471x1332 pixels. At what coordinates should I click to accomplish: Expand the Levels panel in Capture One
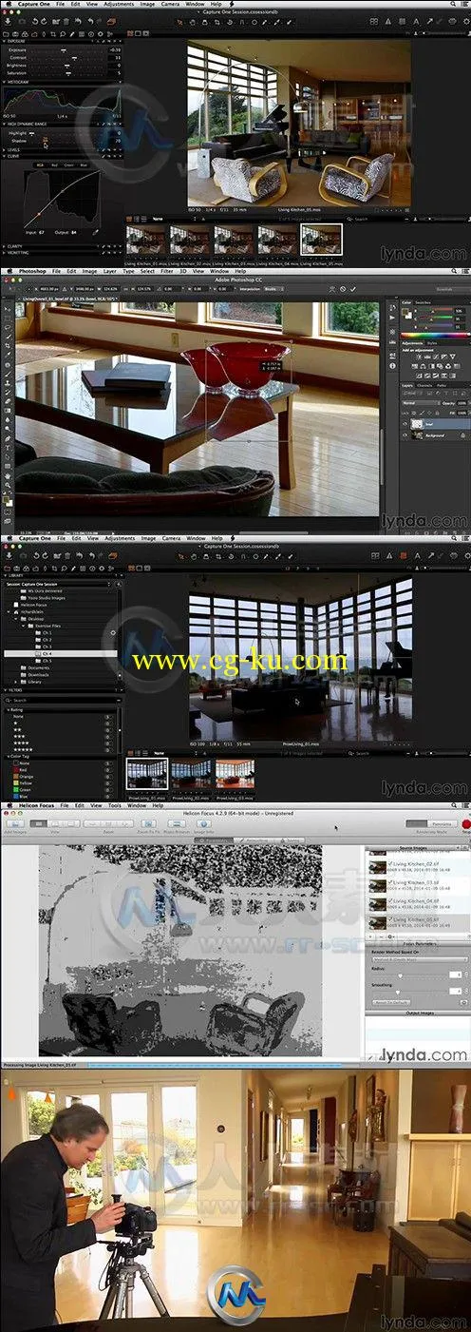tap(4, 150)
